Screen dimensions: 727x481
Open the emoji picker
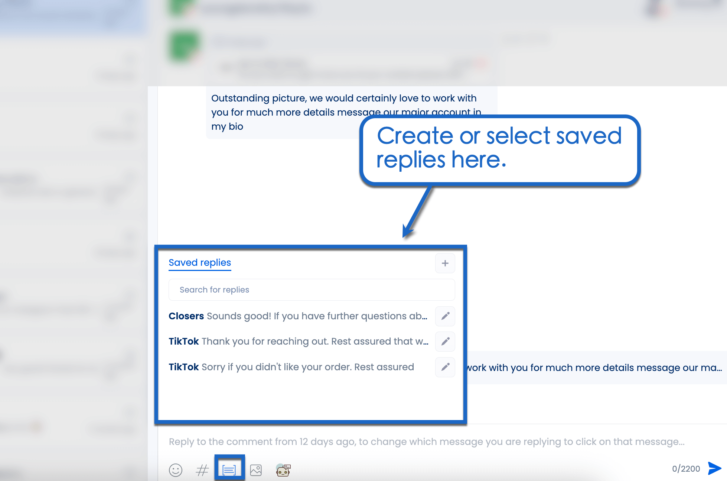176,469
